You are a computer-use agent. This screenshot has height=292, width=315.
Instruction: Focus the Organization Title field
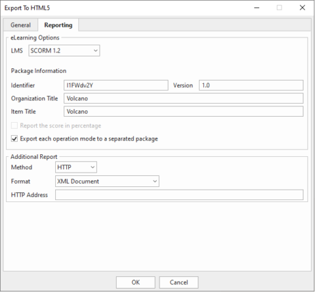[x=184, y=98]
